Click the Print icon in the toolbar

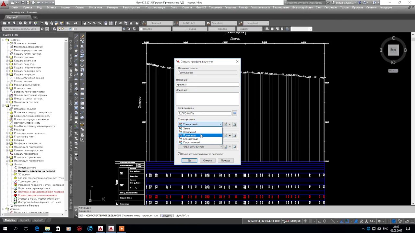click(x=20, y=23)
